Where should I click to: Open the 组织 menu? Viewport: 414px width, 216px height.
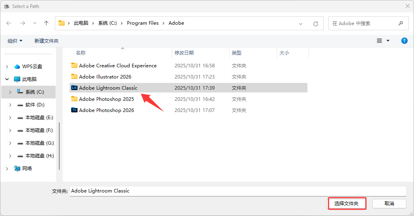pyautogui.click(x=15, y=41)
